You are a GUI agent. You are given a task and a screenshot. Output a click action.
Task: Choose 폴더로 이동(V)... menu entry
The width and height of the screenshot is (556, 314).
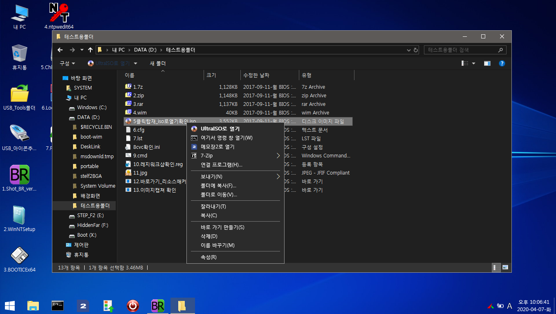tap(235, 195)
